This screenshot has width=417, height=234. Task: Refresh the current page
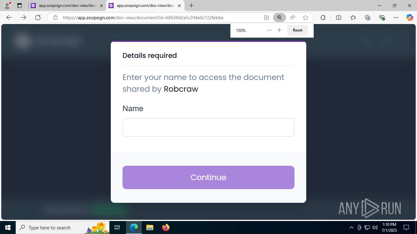coord(38,18)
